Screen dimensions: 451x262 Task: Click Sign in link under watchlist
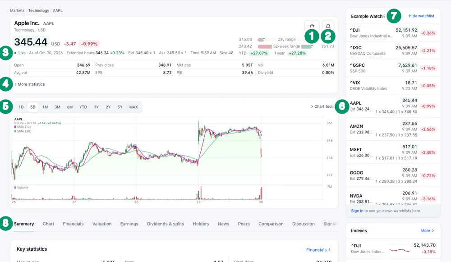pyautogui.click(x=357, y=211)
